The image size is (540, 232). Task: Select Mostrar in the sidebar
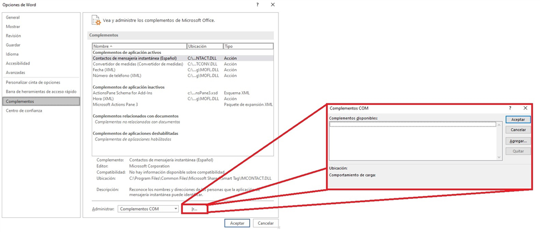click(13, 26)
